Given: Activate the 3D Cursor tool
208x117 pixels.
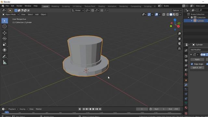Looking at the screenshot, I should click(5, 26).
